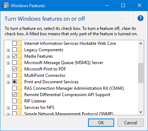148x131 pixels.
Task: Click the features list scrollbar thumb
Action: 141,73
